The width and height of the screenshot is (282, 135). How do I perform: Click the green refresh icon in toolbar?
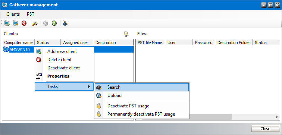click(54, 23)
